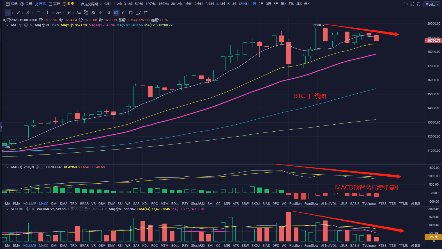
Task: Switch MACD panel to StochRSI indicator
Action: [198, 204]
